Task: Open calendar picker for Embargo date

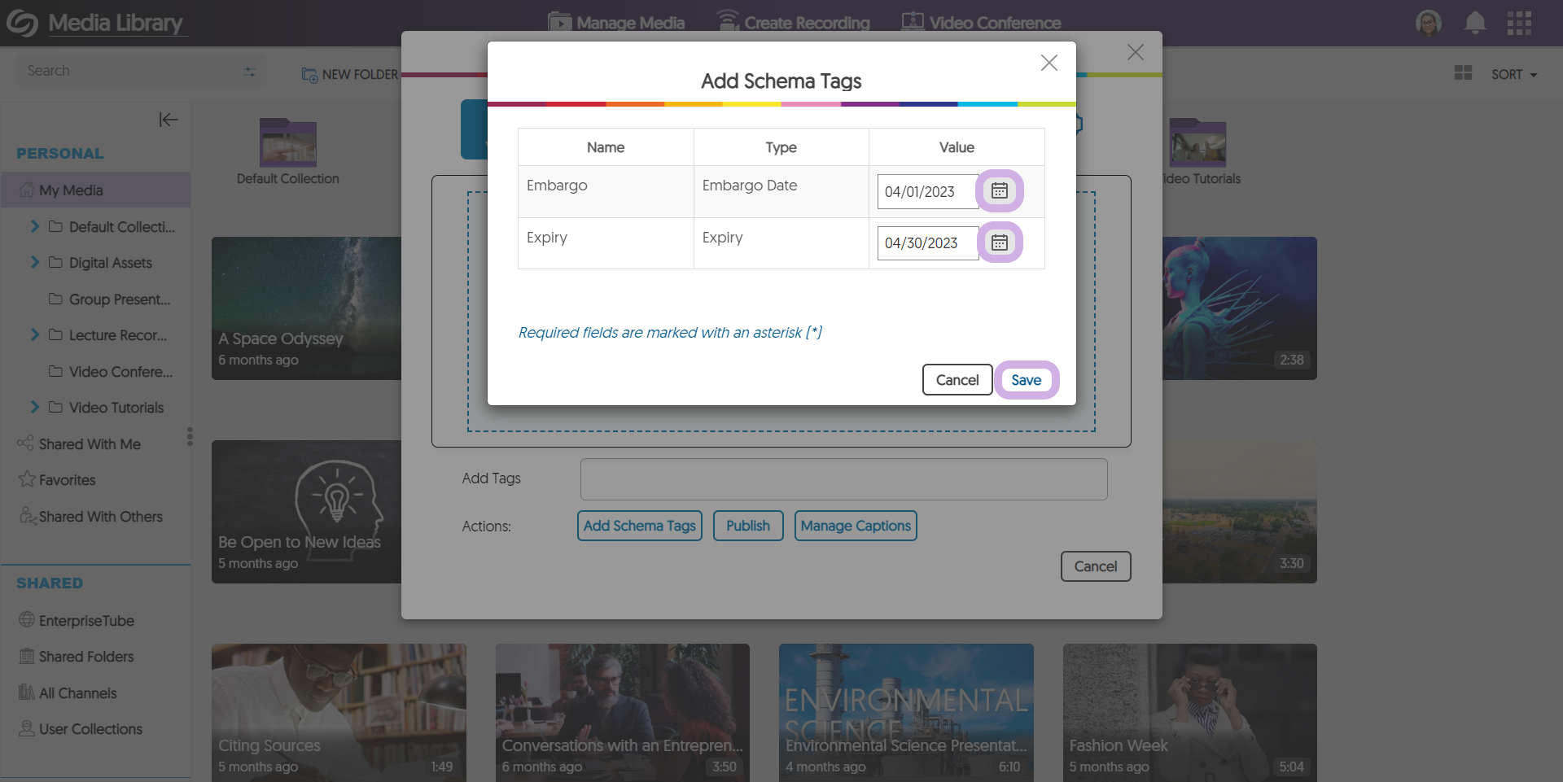Action: click(x=1000, y=191)
